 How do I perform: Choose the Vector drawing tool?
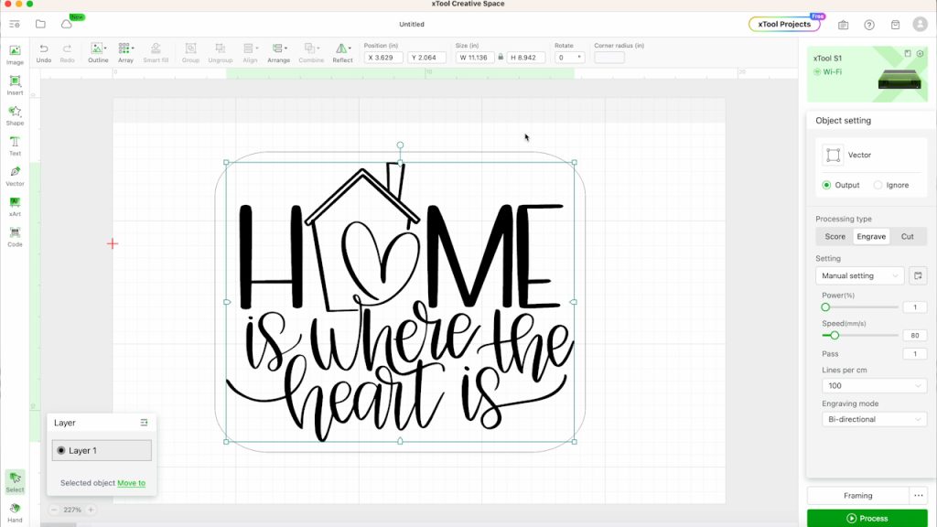(x=15, y=175)
